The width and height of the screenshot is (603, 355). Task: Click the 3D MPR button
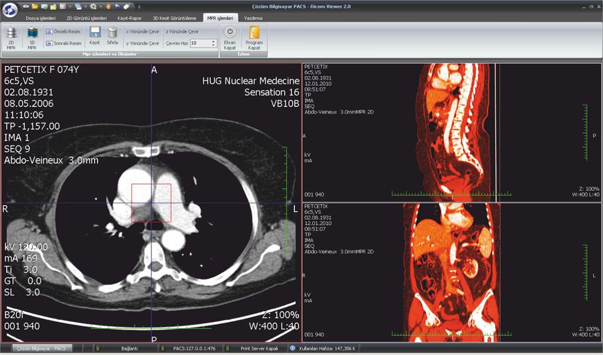(32, 38)
